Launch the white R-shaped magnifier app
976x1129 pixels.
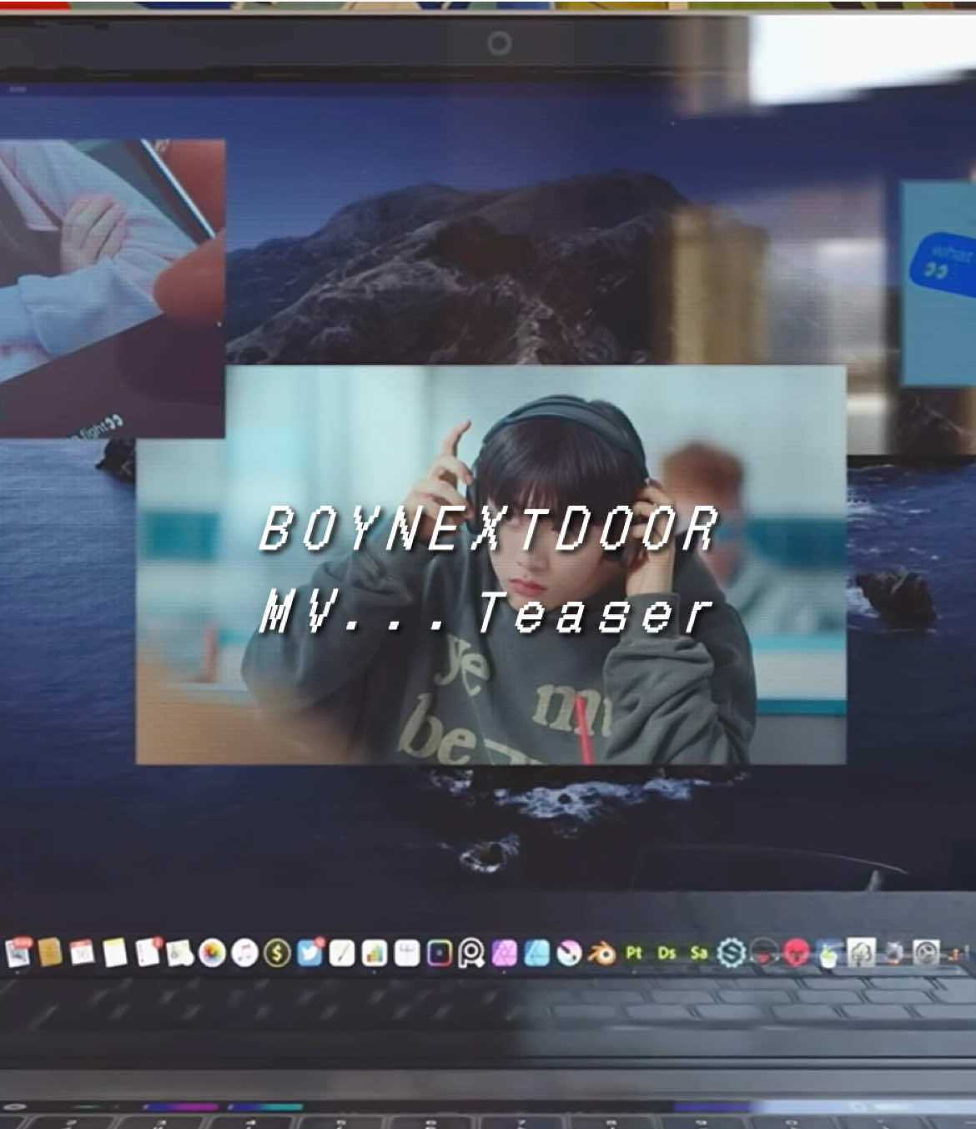pyautogui.click(x=471, y=953)
